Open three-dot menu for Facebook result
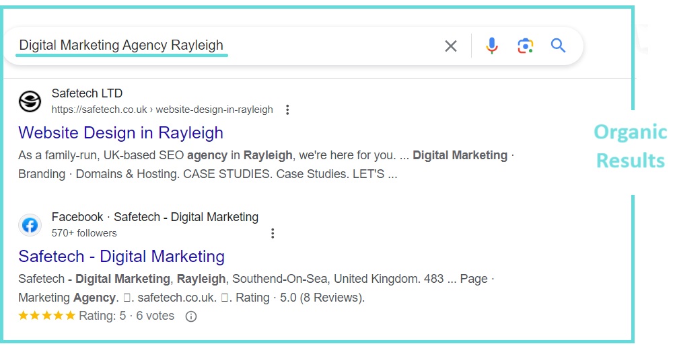This screenshot has height=348, width=675. 273,233
